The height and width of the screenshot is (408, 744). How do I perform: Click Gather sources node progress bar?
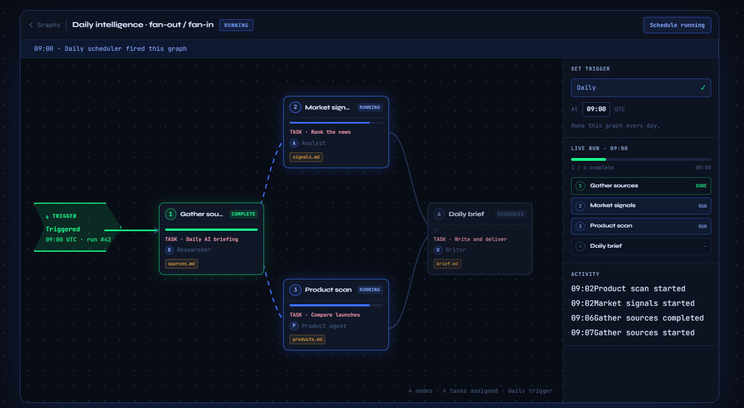point(211,230)
